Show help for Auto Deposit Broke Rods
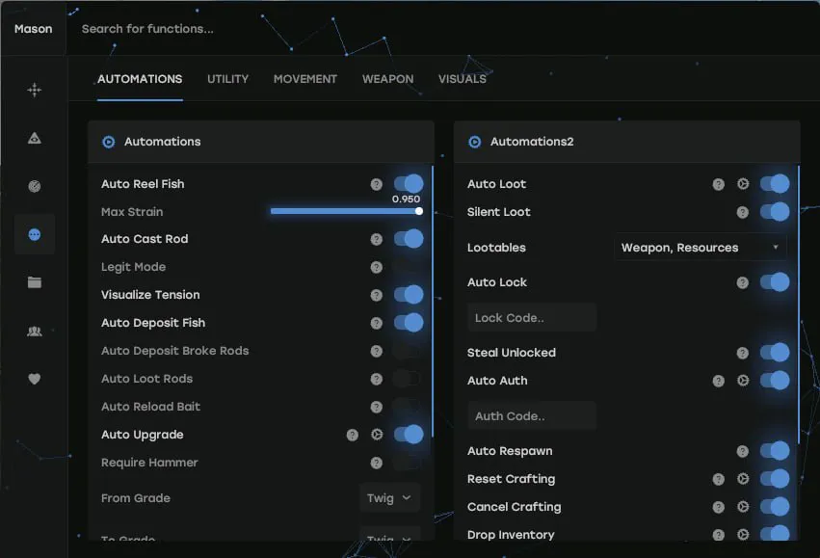This screenshot has width=820, height=558. [377, 351]
